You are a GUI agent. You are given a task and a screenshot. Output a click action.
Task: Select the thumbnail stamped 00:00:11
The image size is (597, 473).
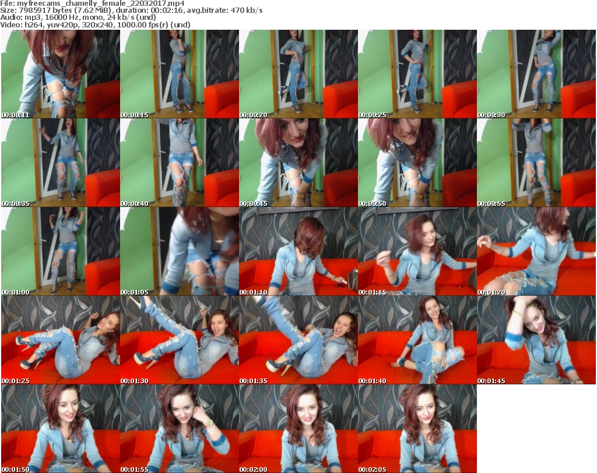pyautogui.click(x=61, y=74)
